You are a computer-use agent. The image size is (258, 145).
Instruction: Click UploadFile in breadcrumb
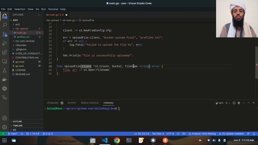88,21
